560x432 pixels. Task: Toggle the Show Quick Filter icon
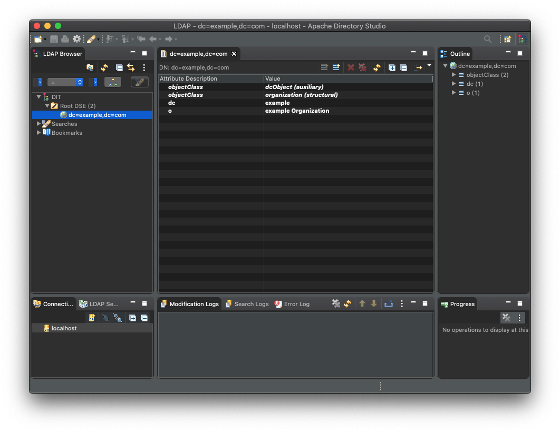pyautogui.click(x=418, y=67)
